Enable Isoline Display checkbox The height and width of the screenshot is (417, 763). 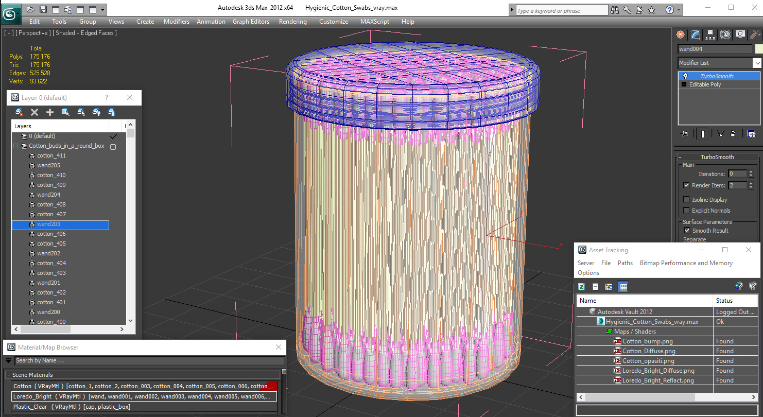pos(686,200)
